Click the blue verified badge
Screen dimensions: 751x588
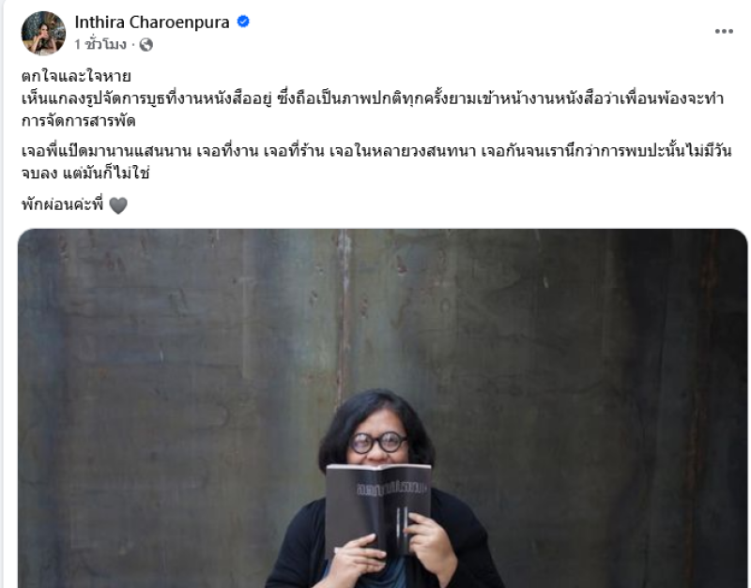pos(243,22)
